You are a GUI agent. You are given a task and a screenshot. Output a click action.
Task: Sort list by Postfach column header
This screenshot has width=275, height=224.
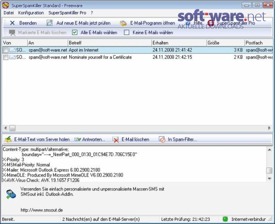click(x=259, y=43)
